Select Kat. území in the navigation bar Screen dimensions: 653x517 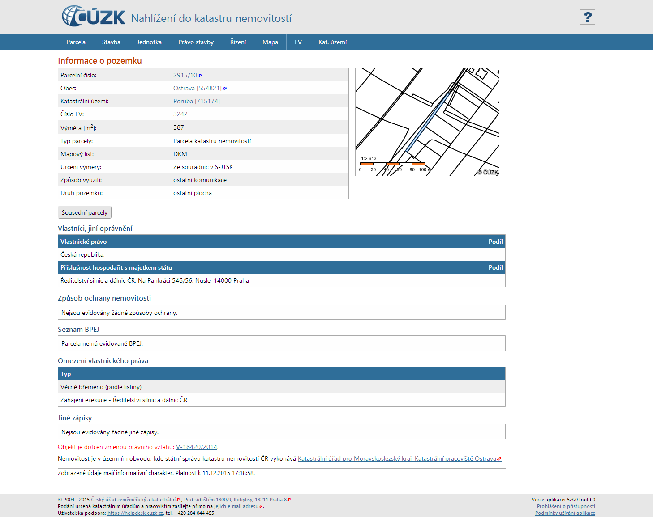[x=332, y=42]
